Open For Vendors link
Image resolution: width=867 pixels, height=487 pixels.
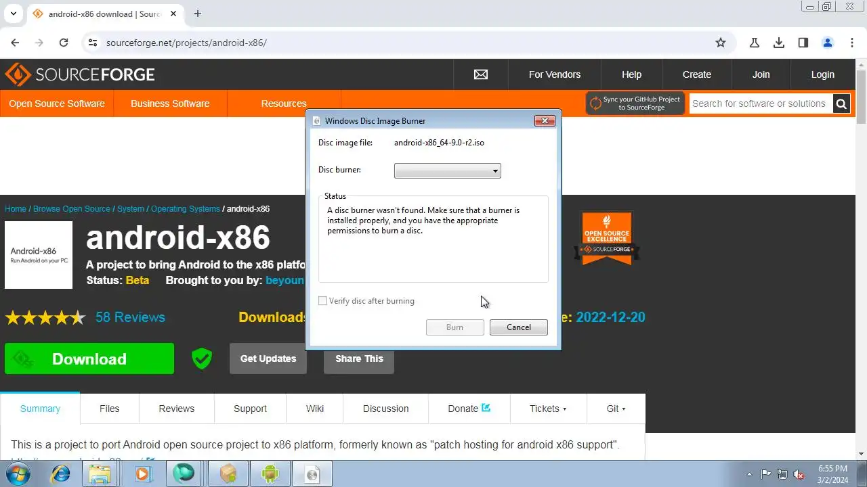point(555,74)
